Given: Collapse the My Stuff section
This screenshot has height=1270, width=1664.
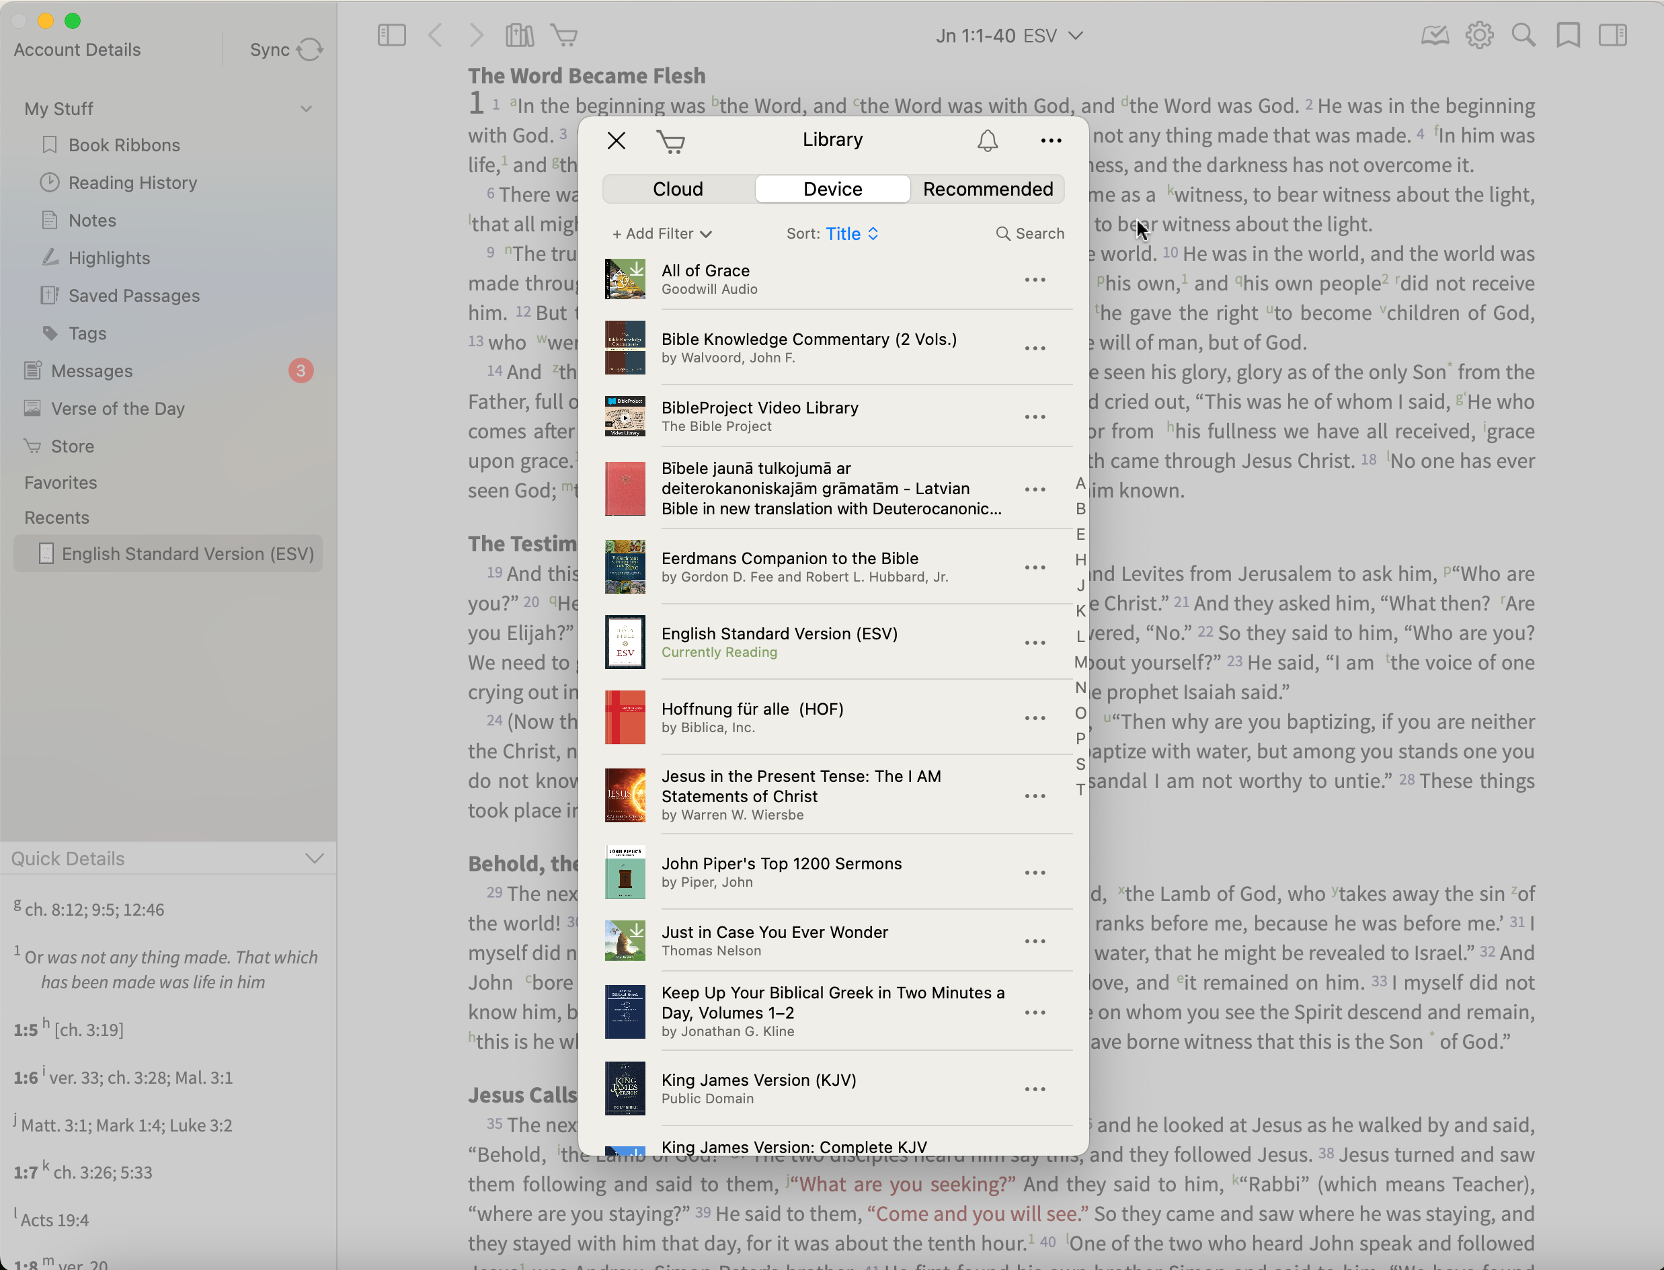Looking at the screenshot, I should coord(306,109).
